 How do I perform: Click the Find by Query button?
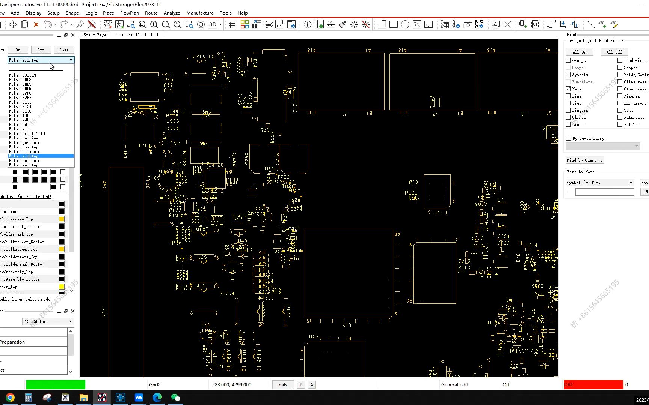click(585, 160)
